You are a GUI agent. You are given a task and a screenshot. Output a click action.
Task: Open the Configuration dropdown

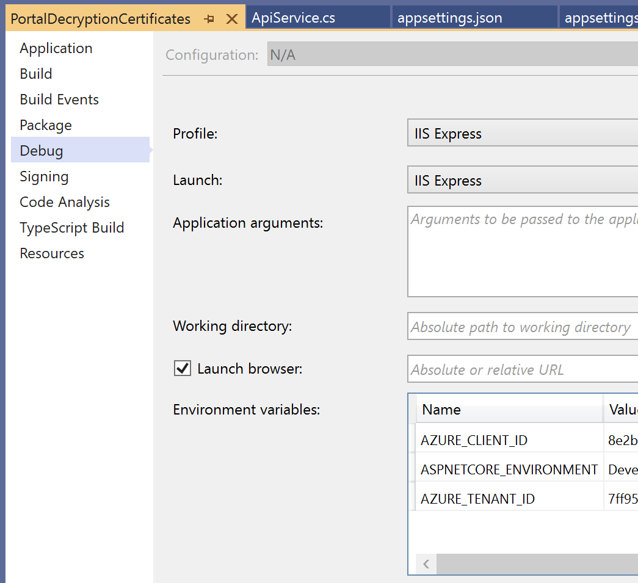point(452,55)
